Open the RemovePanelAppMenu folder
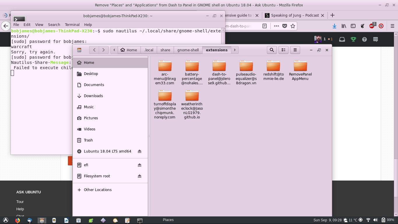Image resolution: width=398 pixels, height=224 pixels. tap(300, 66)
